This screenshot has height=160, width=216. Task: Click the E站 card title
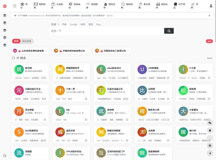pyautogui.click(x=68, y=110)
